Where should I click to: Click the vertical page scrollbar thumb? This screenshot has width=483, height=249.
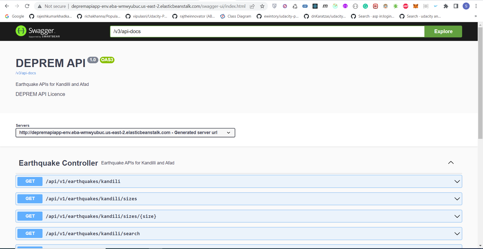[480, 83]
